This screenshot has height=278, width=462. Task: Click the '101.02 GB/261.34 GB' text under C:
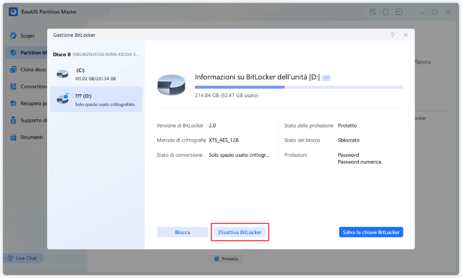pyautogui.click(x=95, y=79)
